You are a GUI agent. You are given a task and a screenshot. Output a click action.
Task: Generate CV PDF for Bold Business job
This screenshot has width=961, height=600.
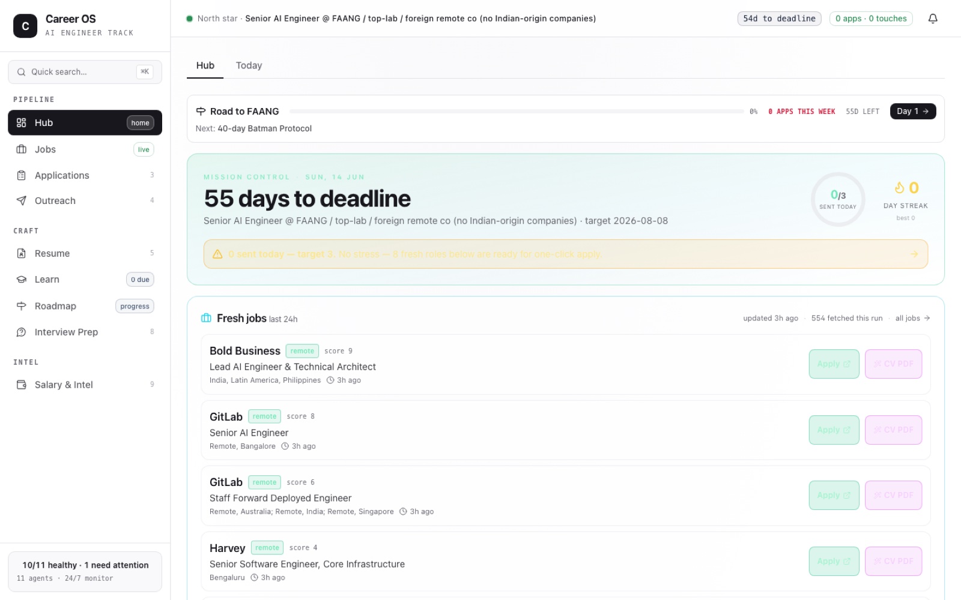tap(893, 364)
